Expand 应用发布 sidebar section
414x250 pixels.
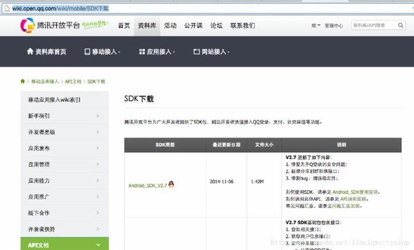(x=65, y=148)
